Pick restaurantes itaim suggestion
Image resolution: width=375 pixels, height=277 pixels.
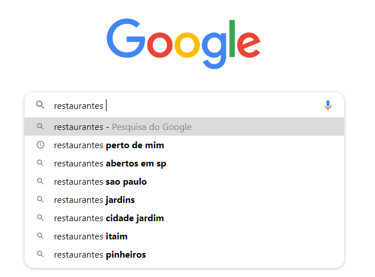[184, 236]
